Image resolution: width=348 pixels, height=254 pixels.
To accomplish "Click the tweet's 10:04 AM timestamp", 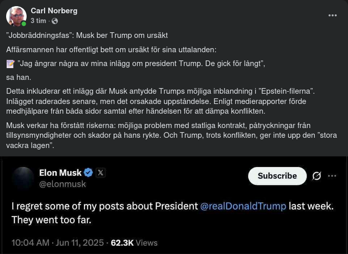I will [x=30, y=243].
